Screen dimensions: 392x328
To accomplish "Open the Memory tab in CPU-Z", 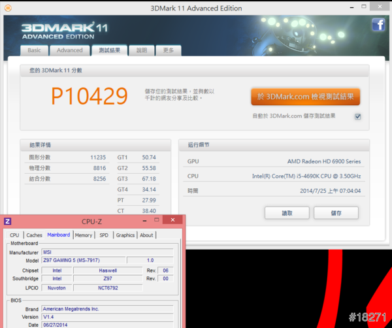I will point(84,235).
